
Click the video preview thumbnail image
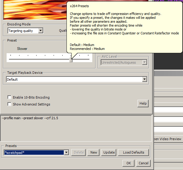[x=35, y=10]
